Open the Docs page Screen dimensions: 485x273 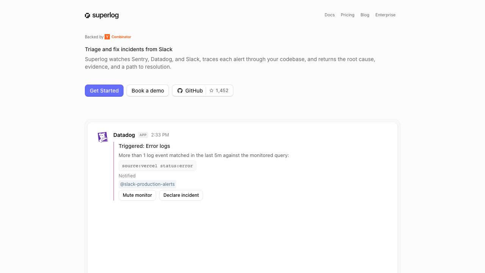(330, 15)
